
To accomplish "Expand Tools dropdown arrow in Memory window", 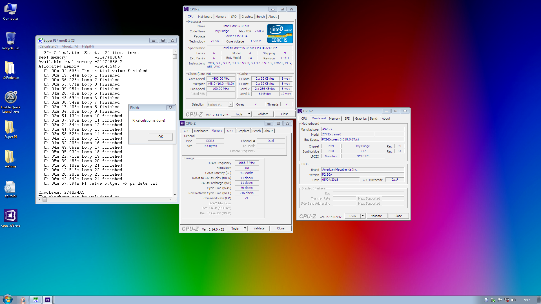I will (x=245, y=228).
